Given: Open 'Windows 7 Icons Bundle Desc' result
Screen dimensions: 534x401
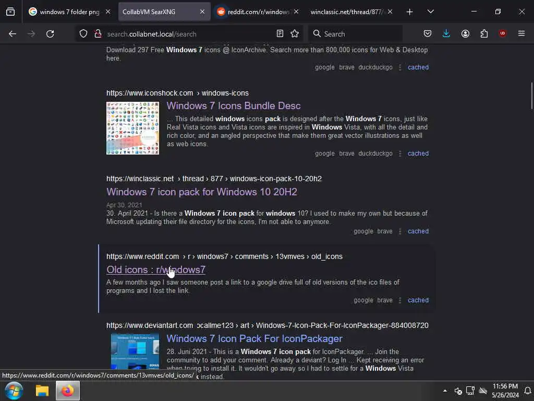Looking at the screenshot, I should [234, 105].
